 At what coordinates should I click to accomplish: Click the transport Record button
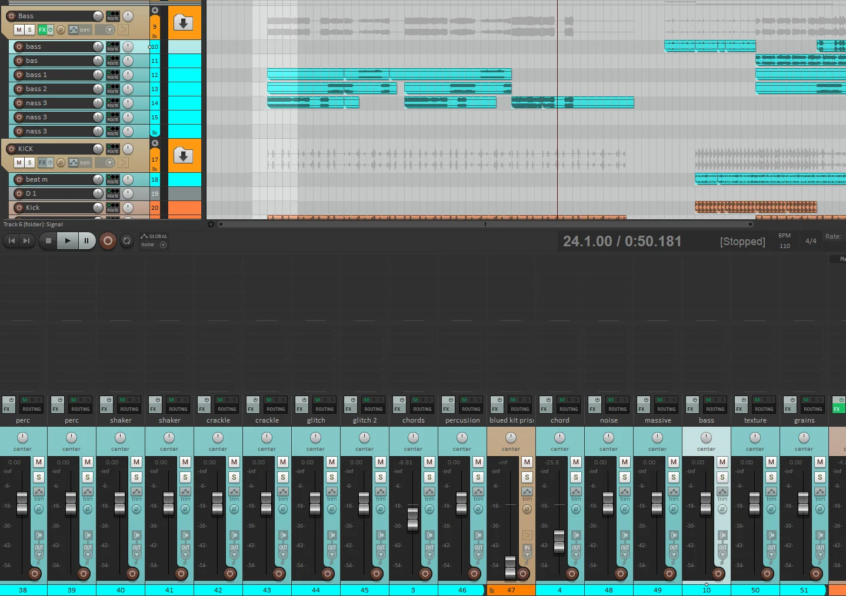[x=108, y=240]
